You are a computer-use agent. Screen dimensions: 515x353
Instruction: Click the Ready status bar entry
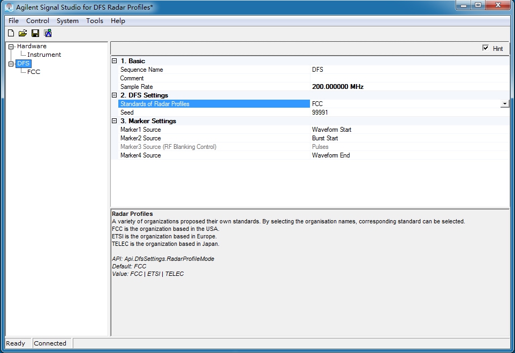[16, 343]
